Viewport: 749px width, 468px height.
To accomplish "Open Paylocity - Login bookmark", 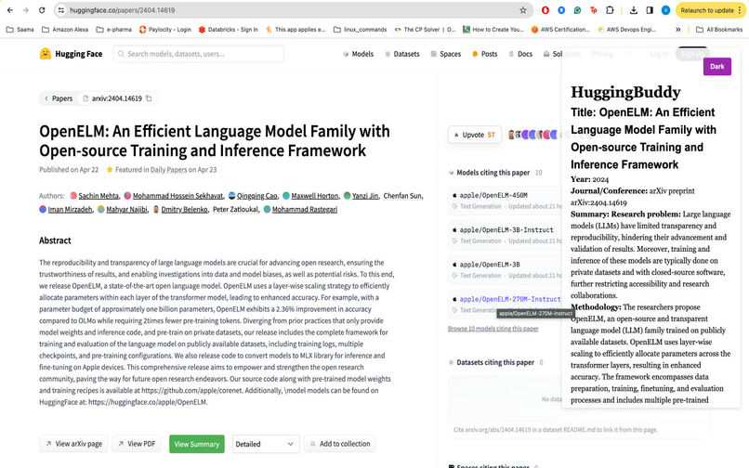I will point(164,29).
